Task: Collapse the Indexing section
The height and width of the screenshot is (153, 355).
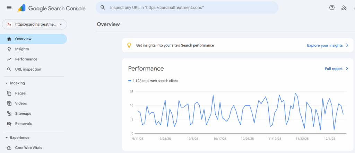Action: click(7, 83)
